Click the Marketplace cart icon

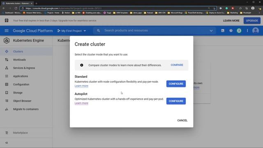[x=7, y=132]
